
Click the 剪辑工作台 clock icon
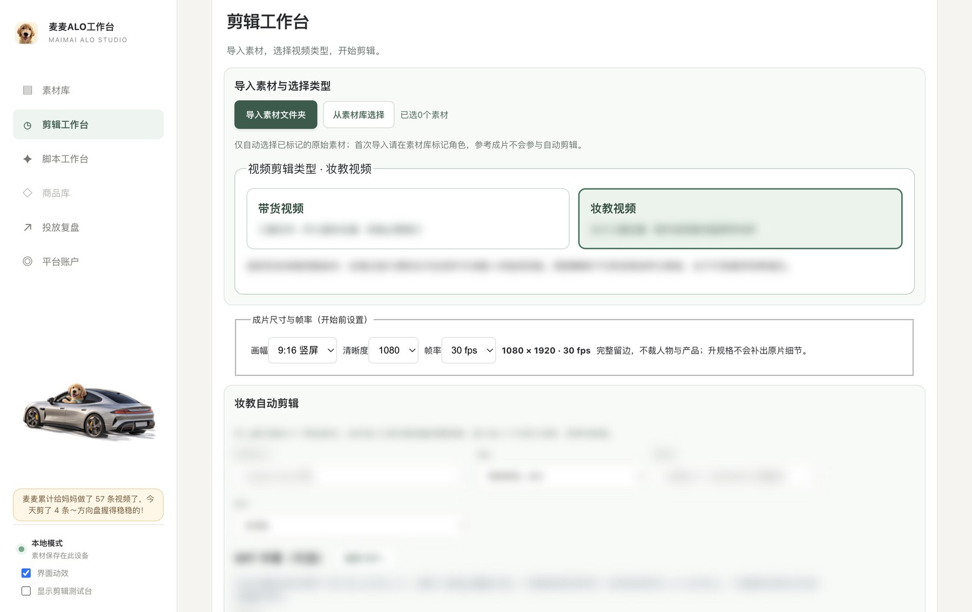click(28, 125)
